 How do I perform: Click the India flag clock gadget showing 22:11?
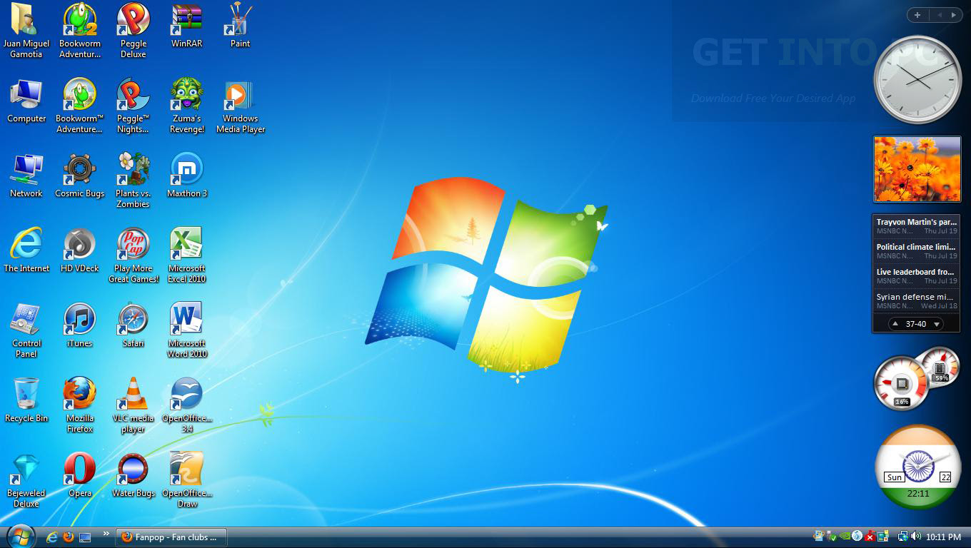click(917, 467)
